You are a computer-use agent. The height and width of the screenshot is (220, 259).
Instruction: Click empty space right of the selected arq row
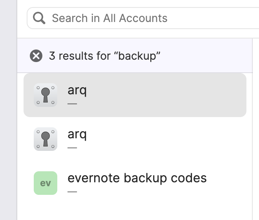point(177,95)
